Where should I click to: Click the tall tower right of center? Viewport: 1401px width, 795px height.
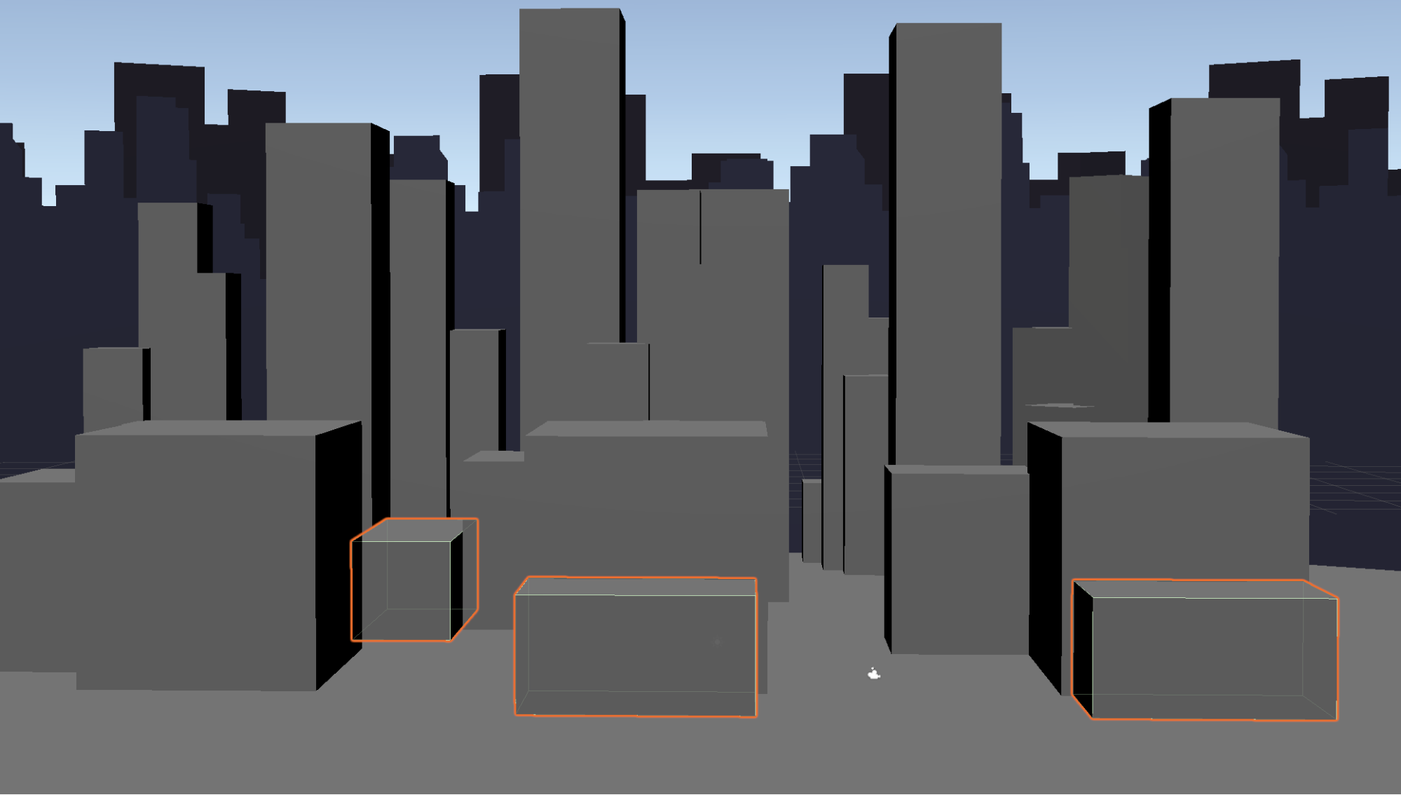948,210
